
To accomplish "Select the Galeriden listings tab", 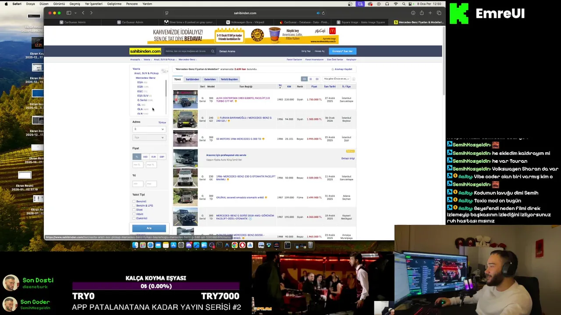I will tap(210, 79).
